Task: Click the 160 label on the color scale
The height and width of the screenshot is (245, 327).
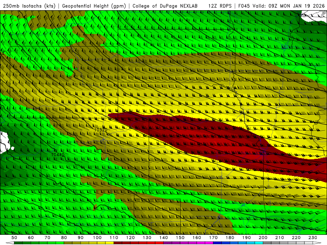Action: click(x=197, y=238)
